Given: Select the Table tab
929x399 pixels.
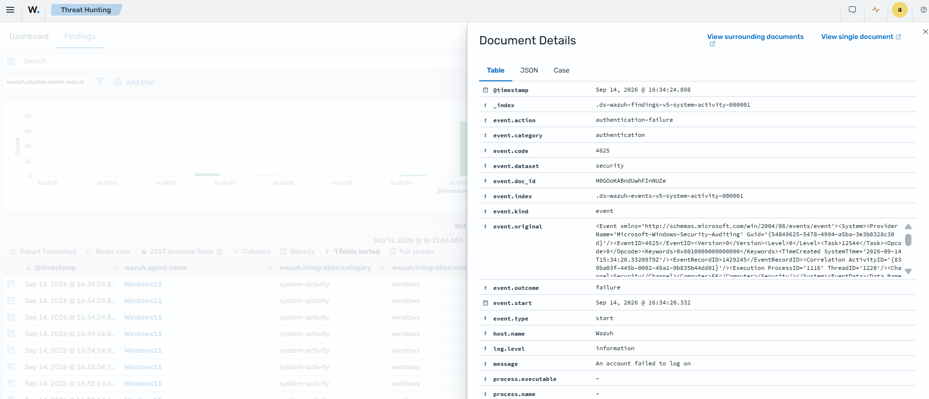Looking at the screenshot, I should click(496, 70).
